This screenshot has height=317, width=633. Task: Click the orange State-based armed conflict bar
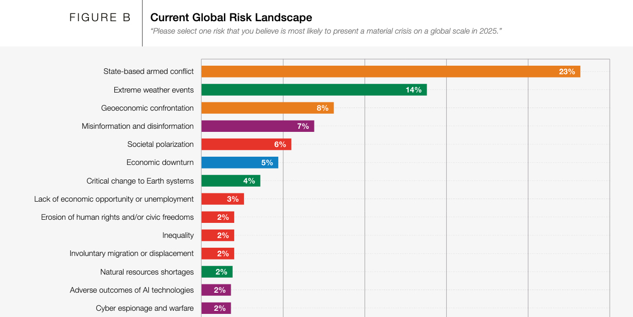click(390, 71)
